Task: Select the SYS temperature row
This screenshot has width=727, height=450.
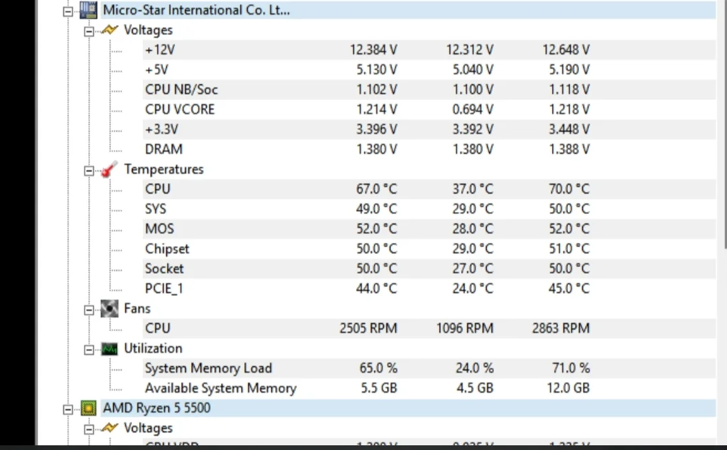Action: (x=429, y=209)
